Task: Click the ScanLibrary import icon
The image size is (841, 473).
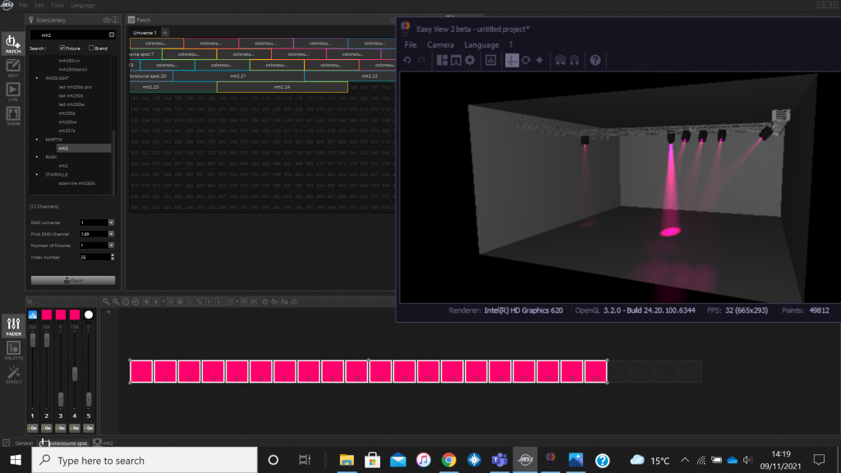Action: click(x=107, y=20)
